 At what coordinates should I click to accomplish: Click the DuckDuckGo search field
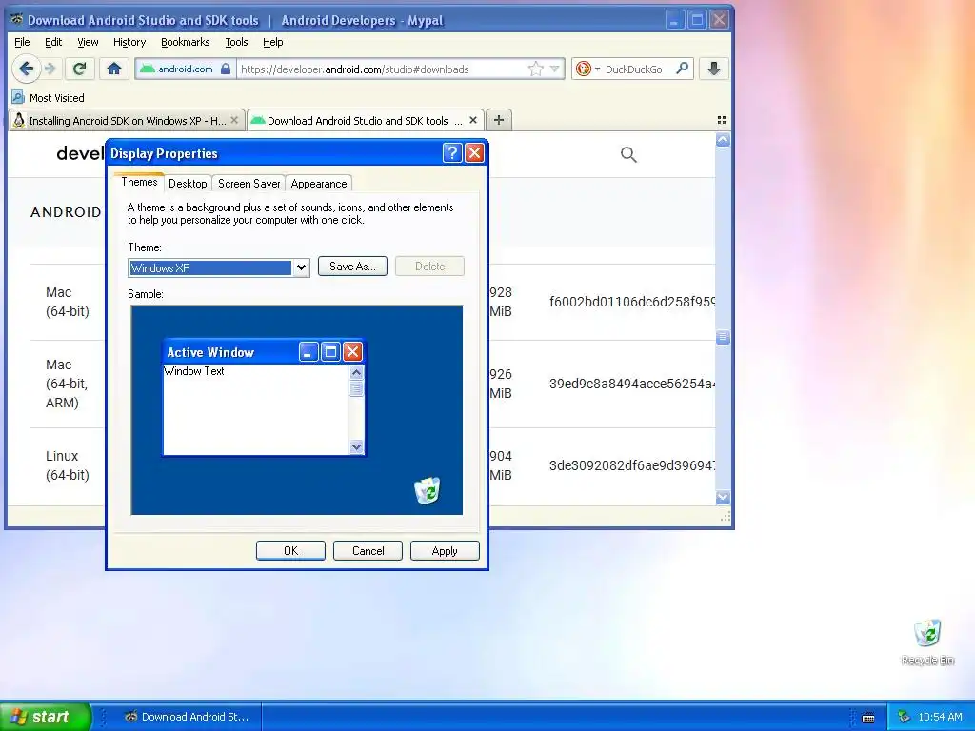(638, 69)
